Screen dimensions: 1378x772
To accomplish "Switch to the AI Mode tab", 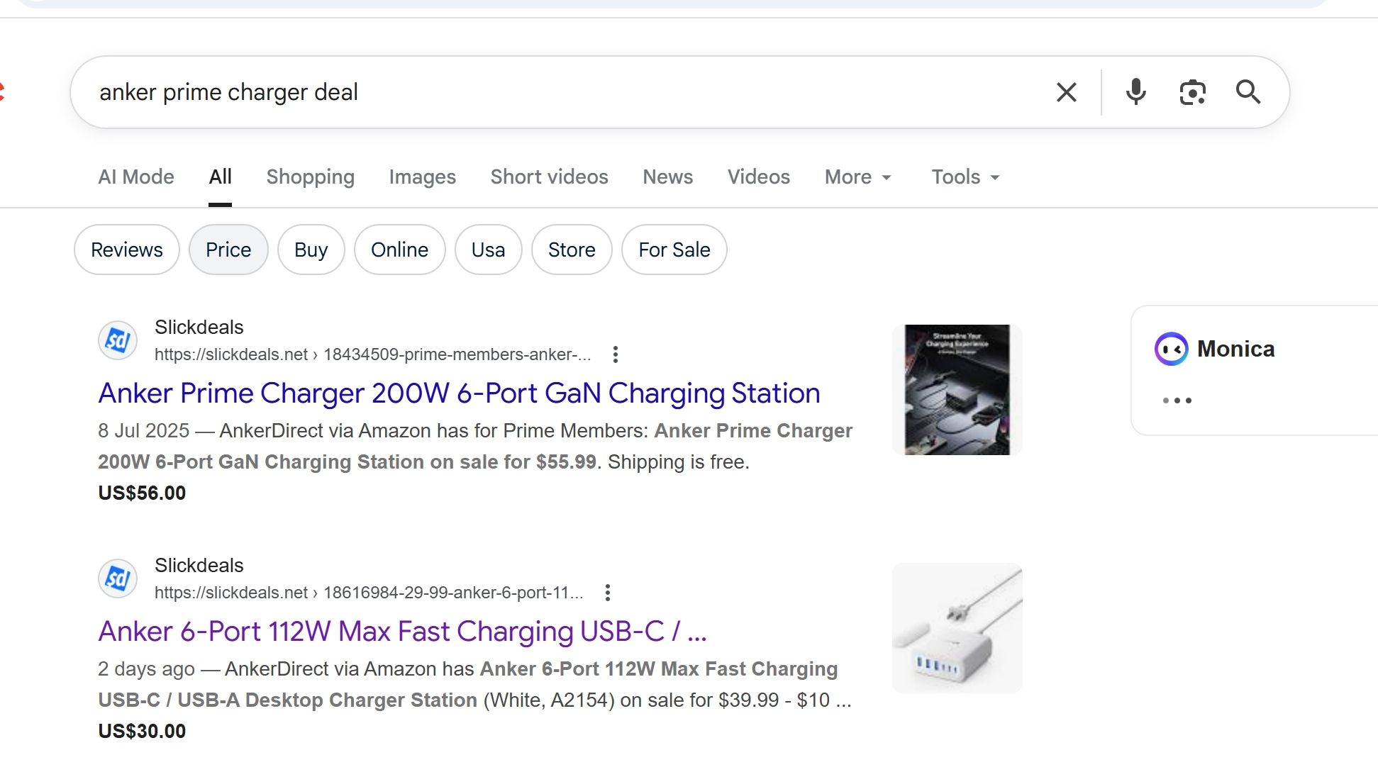I will [136, 177].
